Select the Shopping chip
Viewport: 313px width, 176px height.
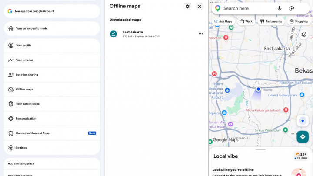pyautogui.click(x=299, y=21)
